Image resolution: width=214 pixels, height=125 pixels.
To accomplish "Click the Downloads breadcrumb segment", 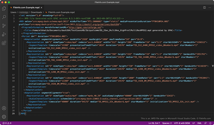I will pos(36,12).
